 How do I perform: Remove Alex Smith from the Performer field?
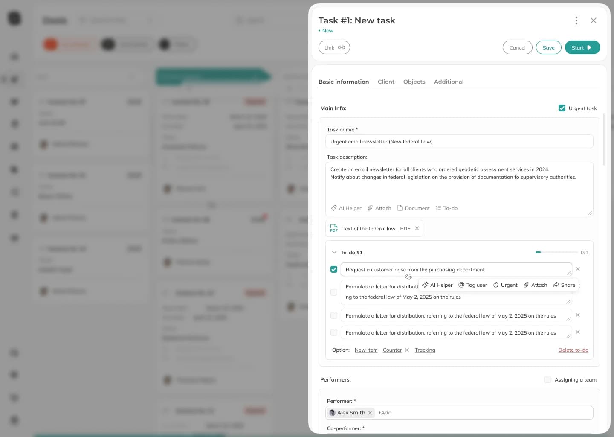coord(370,413)
